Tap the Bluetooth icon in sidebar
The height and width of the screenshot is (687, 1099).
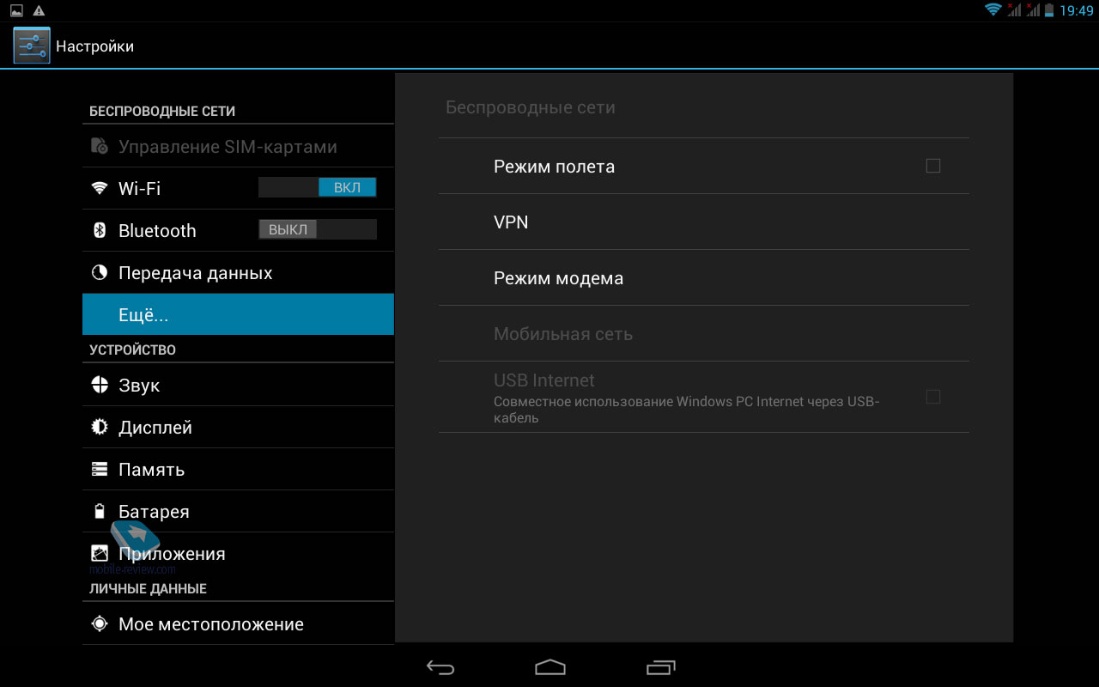pos(100,230)
